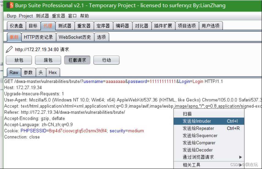Open the 项目选项 tab
The height and width of the screenshot is (169, 262).
187,26
